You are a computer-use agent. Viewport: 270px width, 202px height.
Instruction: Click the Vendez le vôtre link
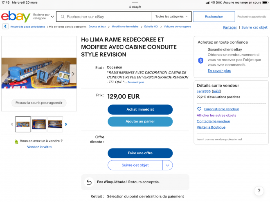click(39, 147)
